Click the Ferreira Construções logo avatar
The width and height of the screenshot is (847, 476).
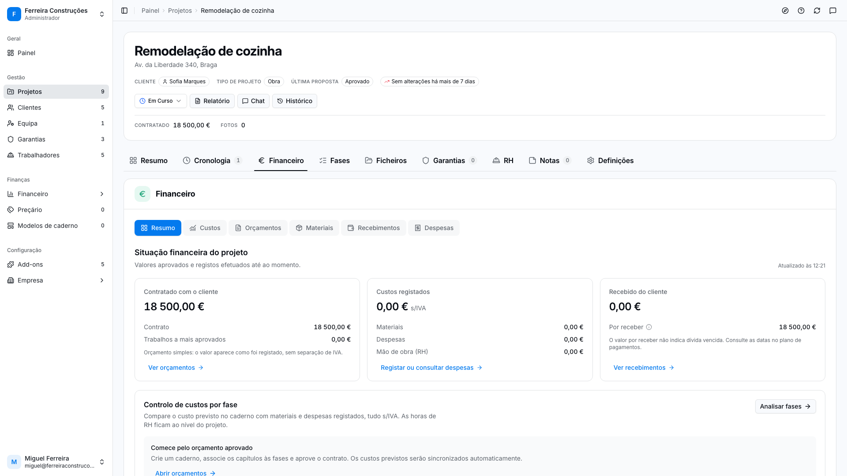(14, 14)
